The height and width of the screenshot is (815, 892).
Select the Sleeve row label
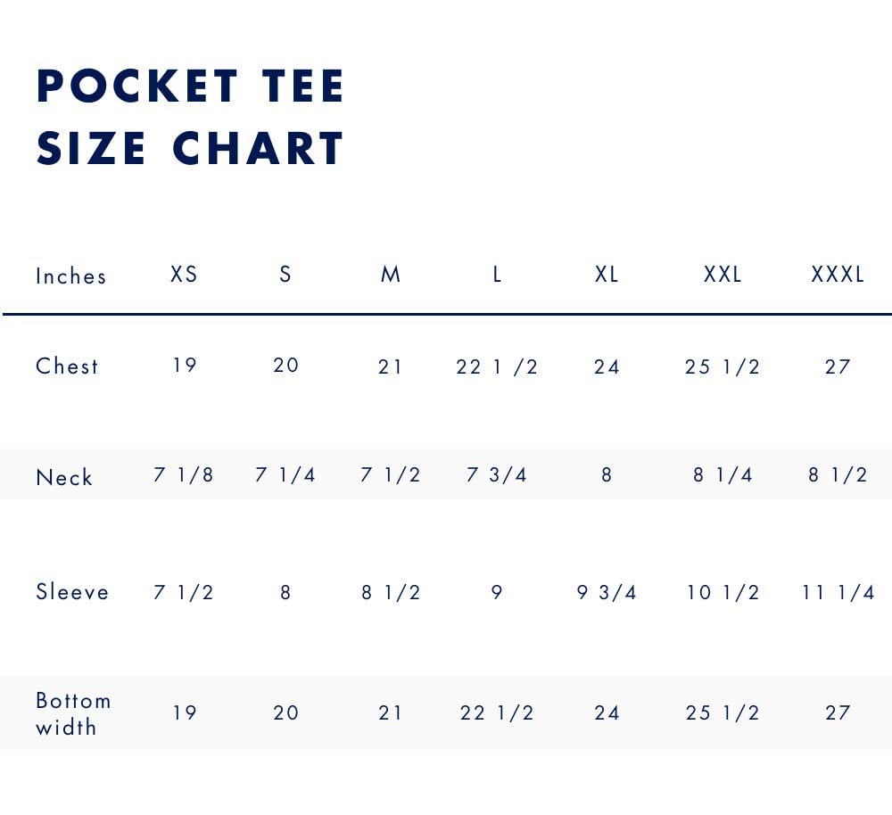coord(72,592)
